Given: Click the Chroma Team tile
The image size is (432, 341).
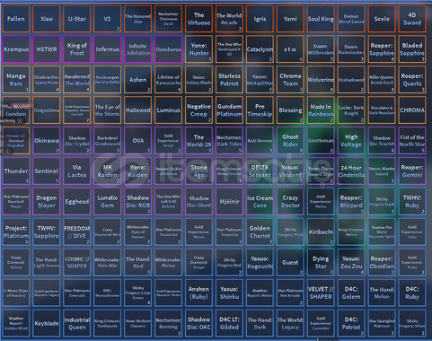Looking at the screenshot, I should point(290,80).
